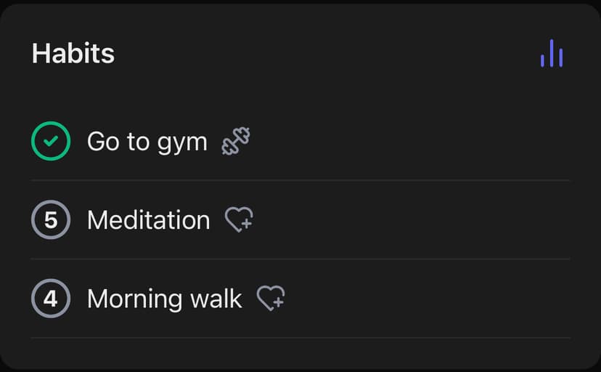Uncheck the green Go to gym checkmark
Image resolution: width=601 pixels, height=372 pixels.
pos(51,141)
